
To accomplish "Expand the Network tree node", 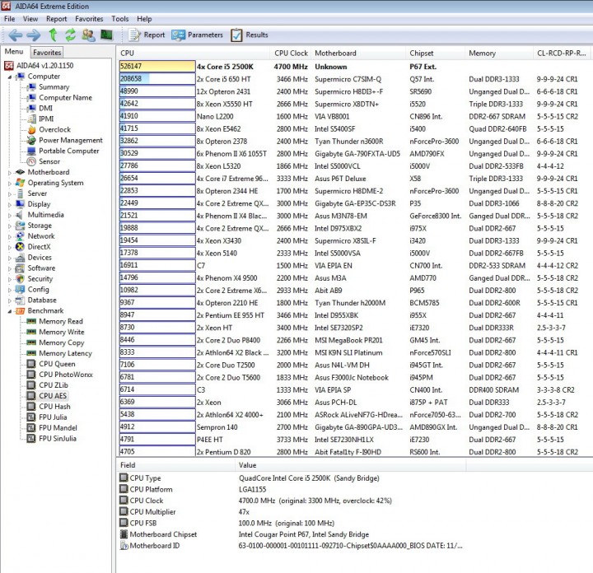I will pos(10,236).
